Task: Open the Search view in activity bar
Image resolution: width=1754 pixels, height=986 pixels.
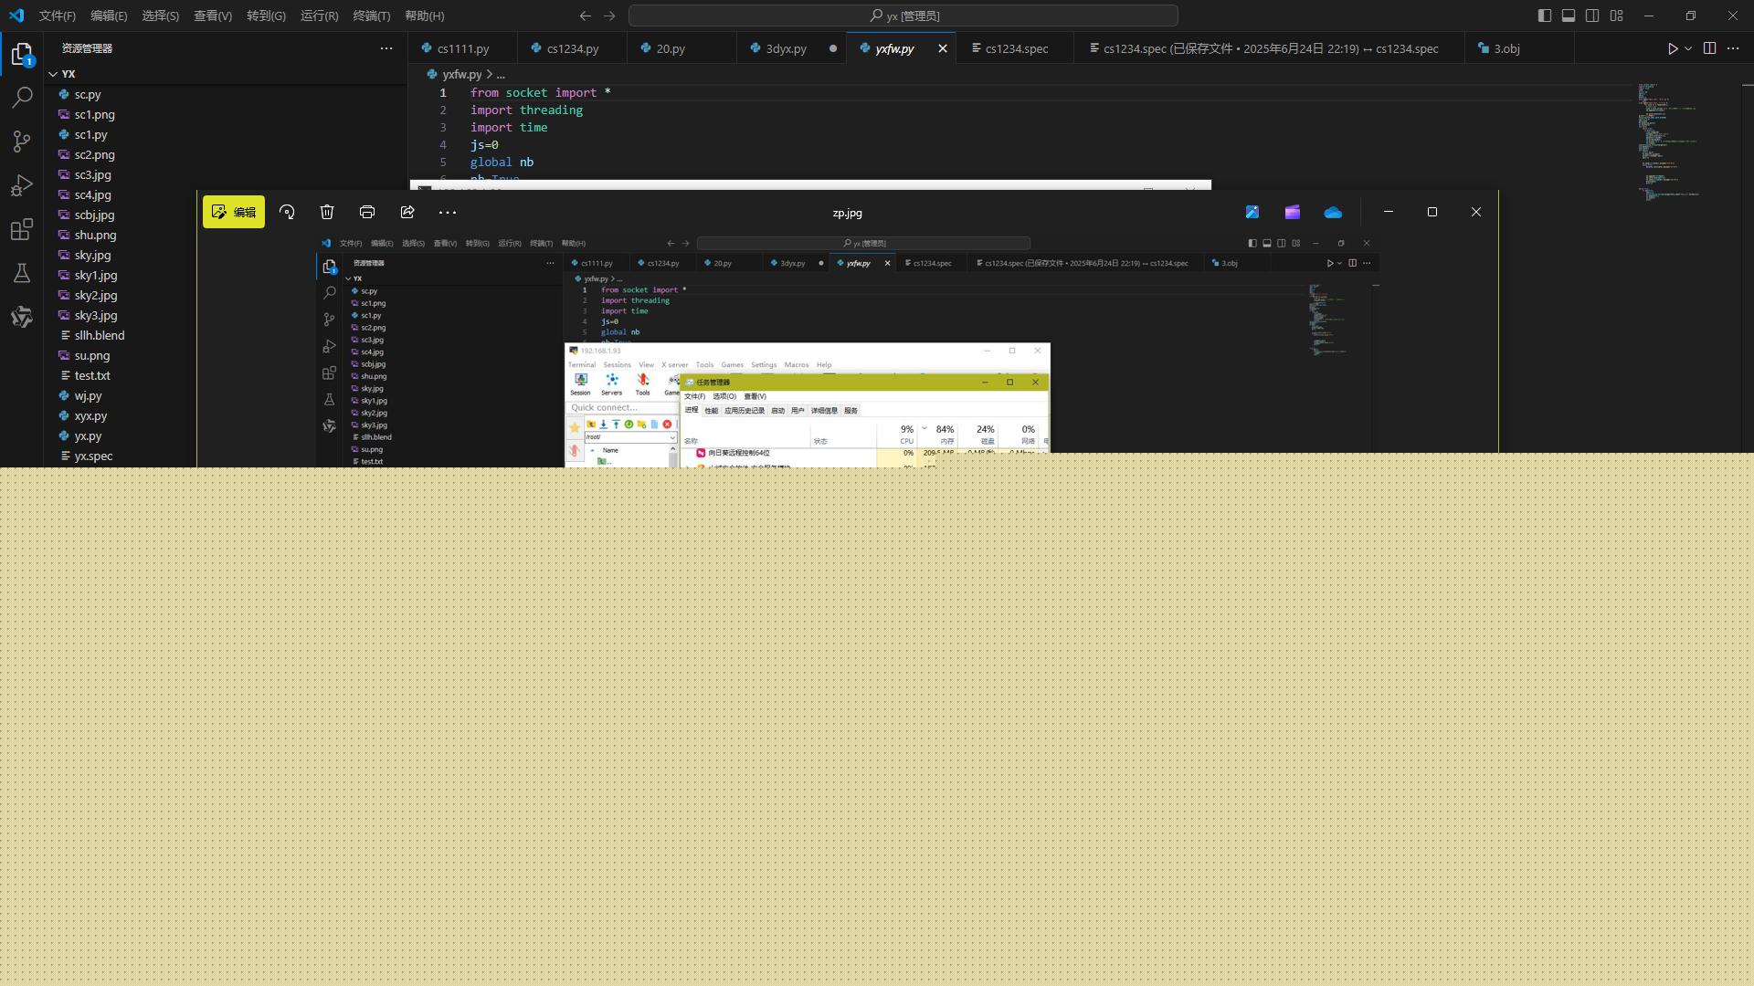Action: pyautogui.click(x=22, y=97)
